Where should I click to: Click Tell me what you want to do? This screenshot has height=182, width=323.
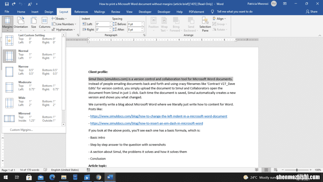pos(234,12)
